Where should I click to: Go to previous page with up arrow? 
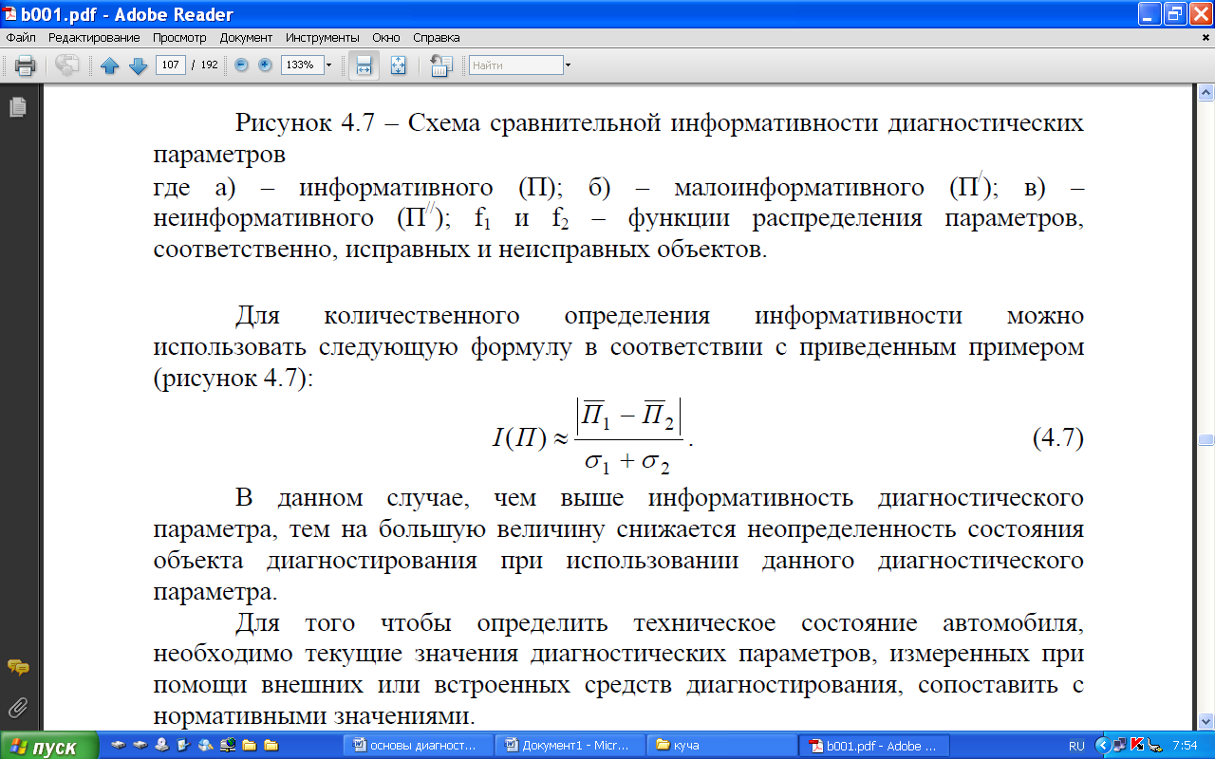[x=110, y=65]
